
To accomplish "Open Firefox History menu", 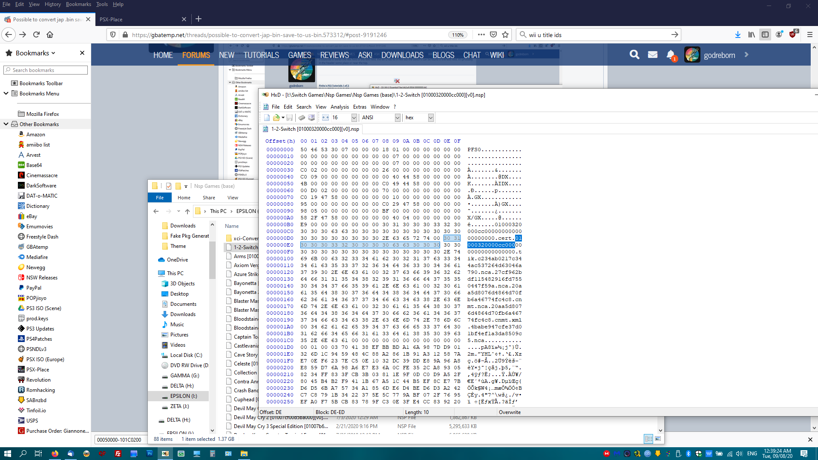I will 53,4.
